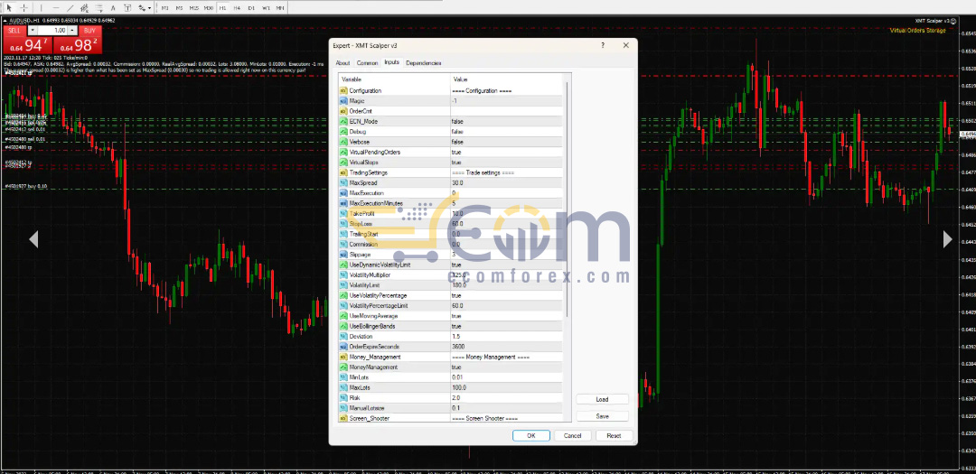Switch chart to M5 timeframe
This screenshot has height=474, width=976.
[x=179, y=8]
